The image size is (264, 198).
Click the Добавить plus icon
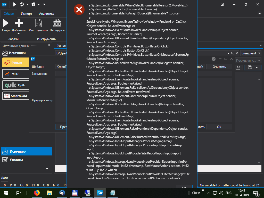pyautogui.click(x=19, y=23)
